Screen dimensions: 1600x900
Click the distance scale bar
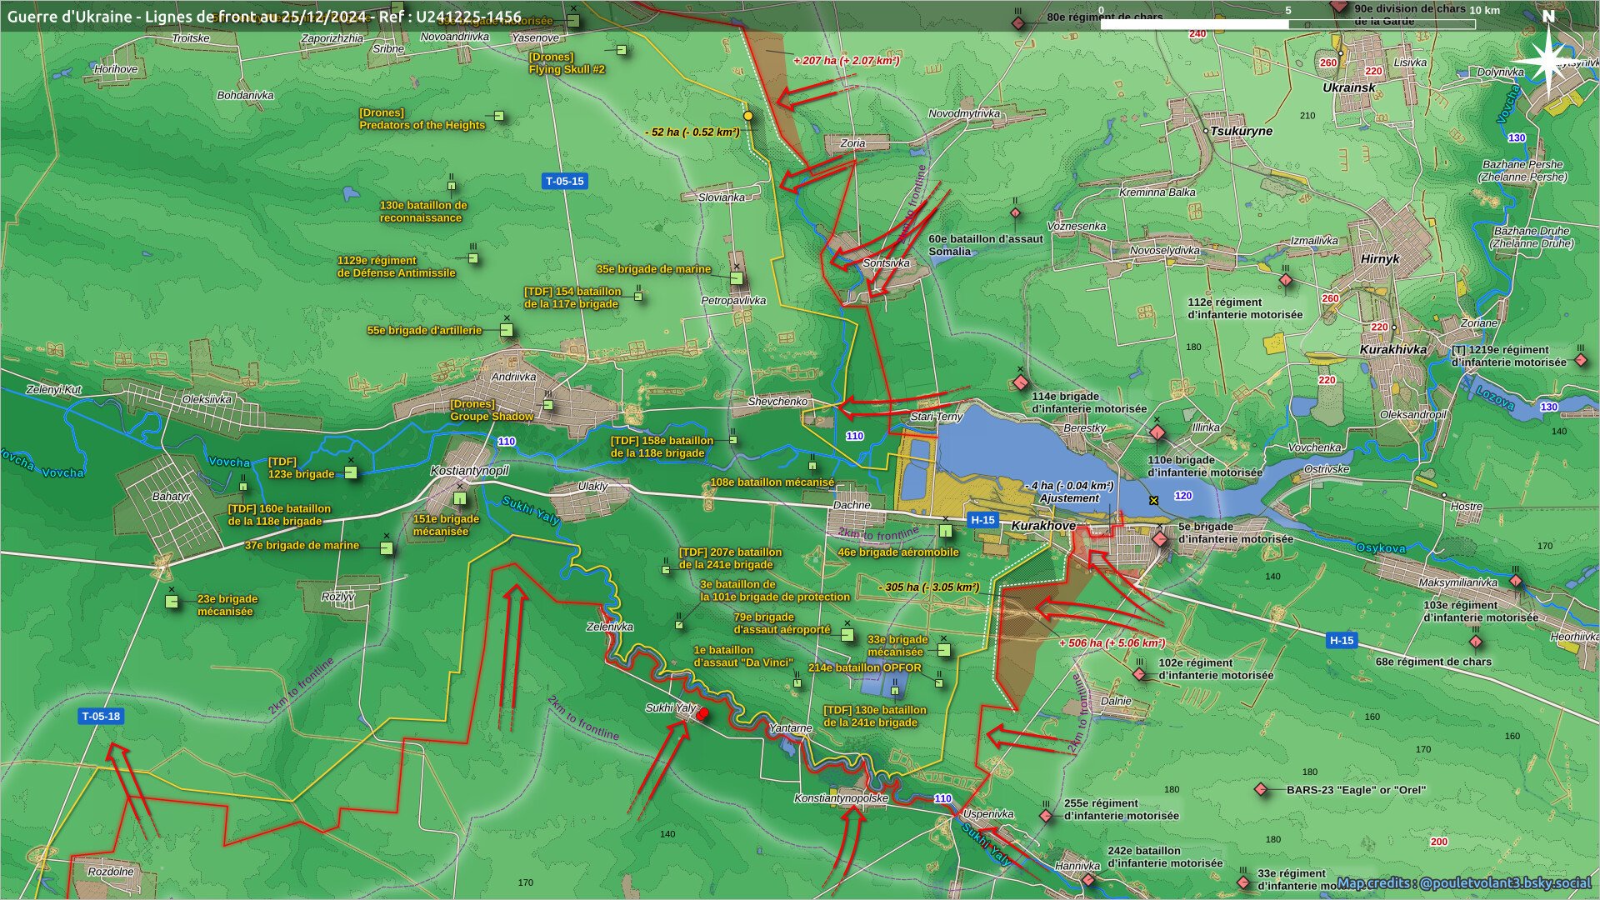(x=1287, y=24)
